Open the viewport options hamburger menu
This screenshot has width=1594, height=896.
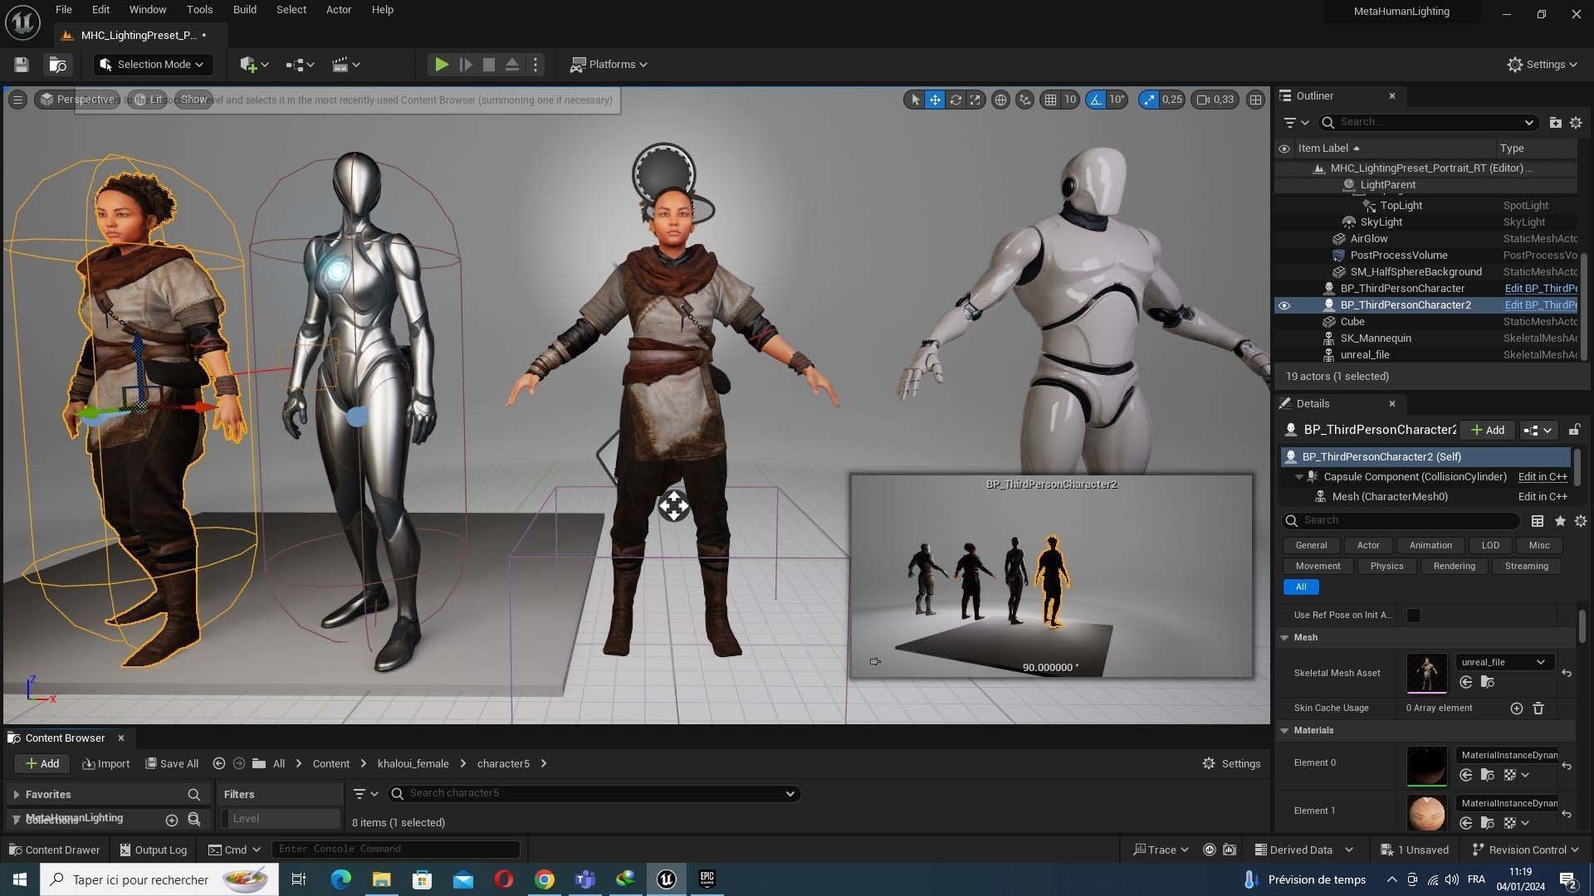[x=17, y=100]
